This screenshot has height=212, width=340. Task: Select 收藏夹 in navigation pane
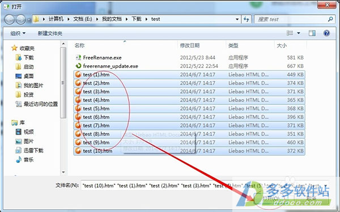[x=27, y=48]
